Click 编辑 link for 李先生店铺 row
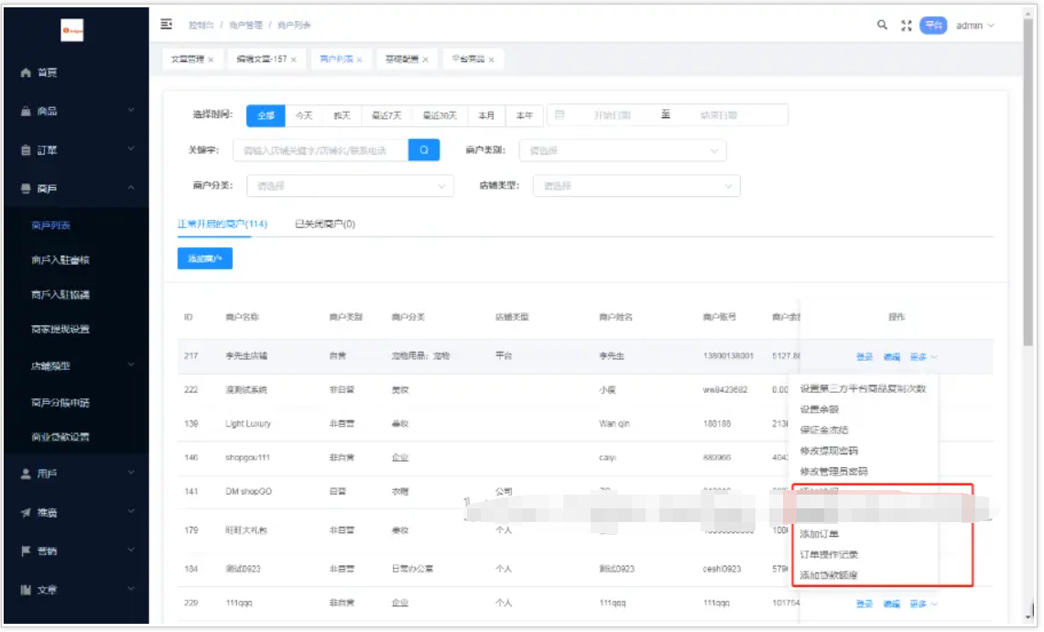This screenshot has width=1044, height=632. (891, 356)
